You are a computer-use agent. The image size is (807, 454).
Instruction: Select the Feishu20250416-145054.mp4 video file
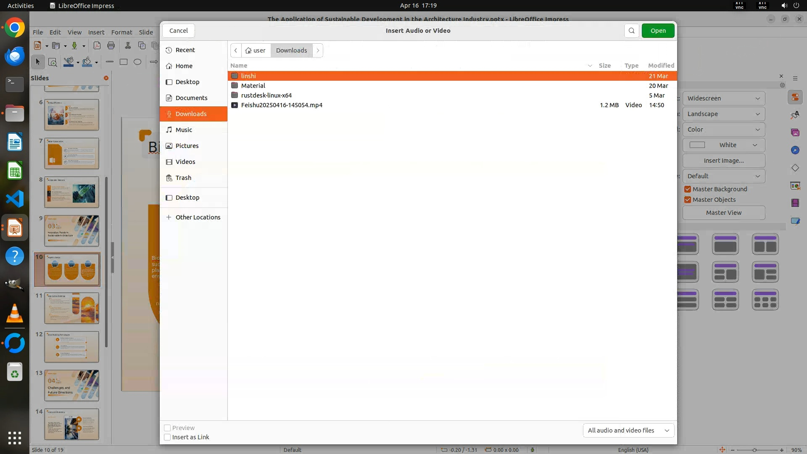point(281,105)
